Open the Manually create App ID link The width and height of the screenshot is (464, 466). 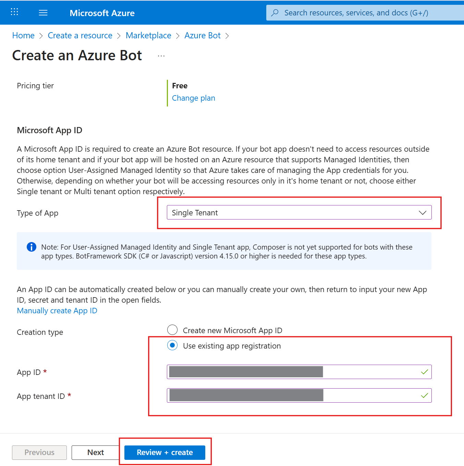57,311
